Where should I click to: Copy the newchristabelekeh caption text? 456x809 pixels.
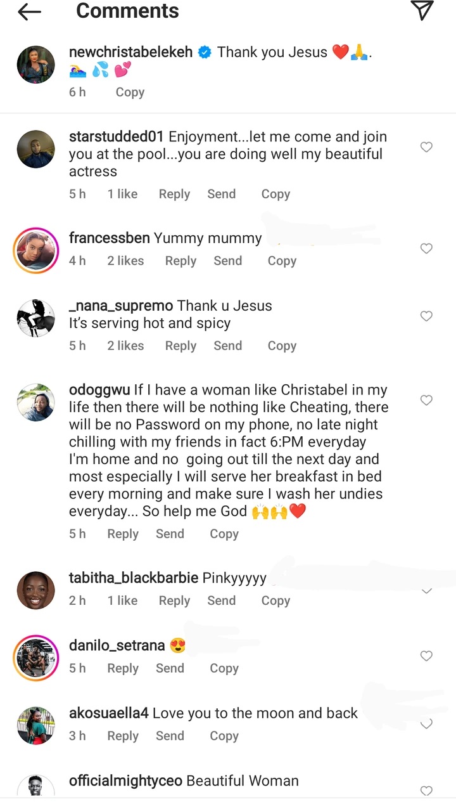130,92
